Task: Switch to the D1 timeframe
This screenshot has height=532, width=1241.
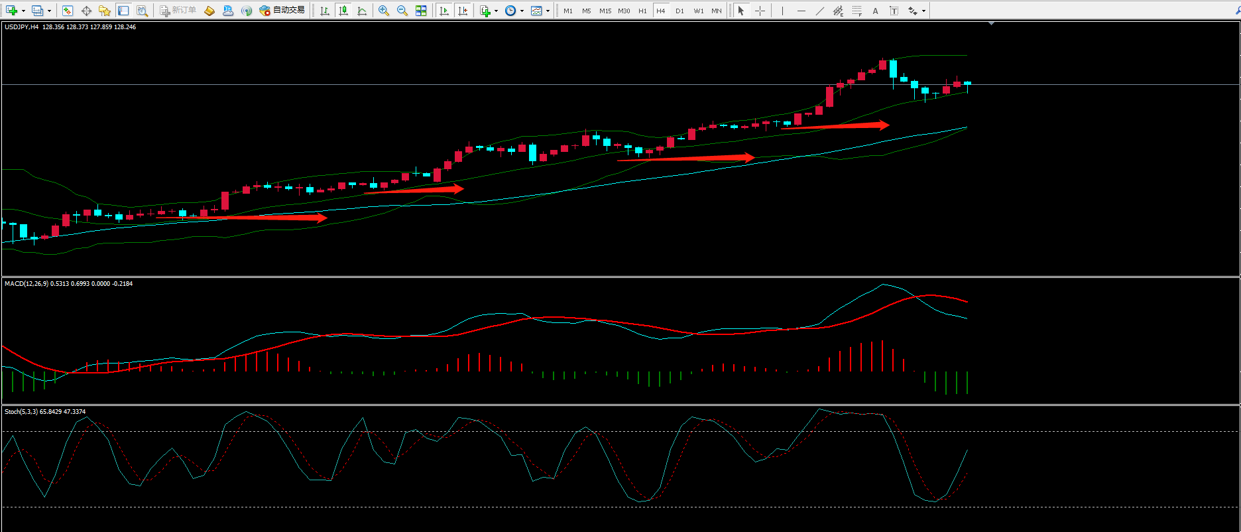Action: coord(680,11)
